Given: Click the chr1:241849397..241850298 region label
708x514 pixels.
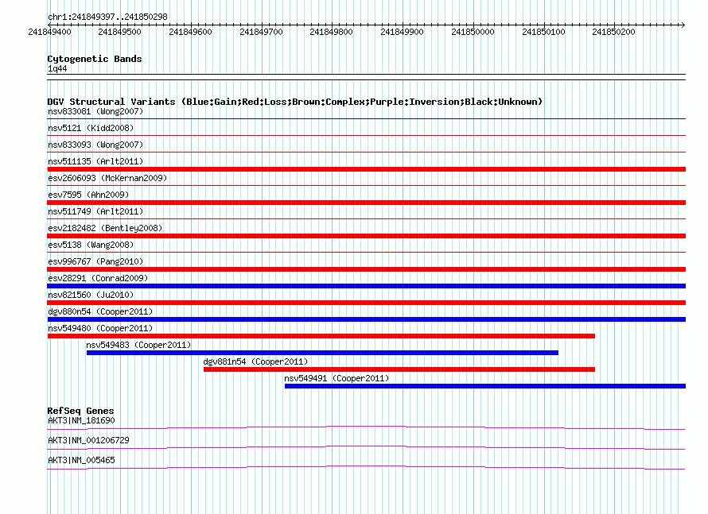Looking at the screenshot, I should pos(107,17).
